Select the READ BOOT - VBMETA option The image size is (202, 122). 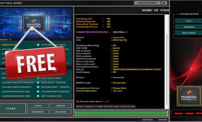click(53, 83)
